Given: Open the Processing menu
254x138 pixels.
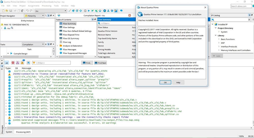Looking at the screenshot, I should (47, 6).
